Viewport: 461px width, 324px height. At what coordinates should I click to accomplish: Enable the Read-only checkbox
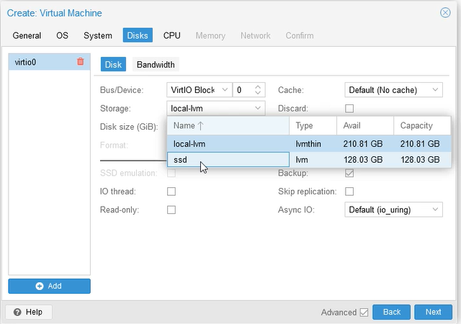pos(171,210)
